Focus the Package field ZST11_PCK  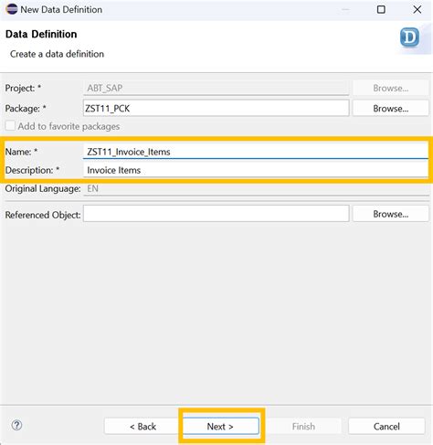click(x=216, y=108)
